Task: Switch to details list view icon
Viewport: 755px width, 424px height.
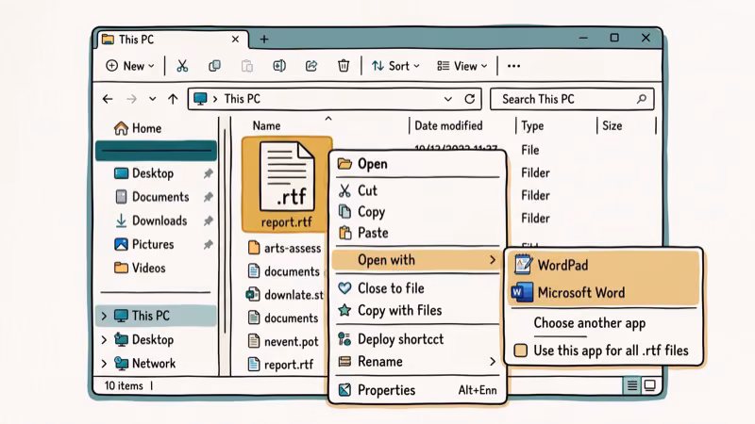Action: pyautogui.click(x=631, y=385)
